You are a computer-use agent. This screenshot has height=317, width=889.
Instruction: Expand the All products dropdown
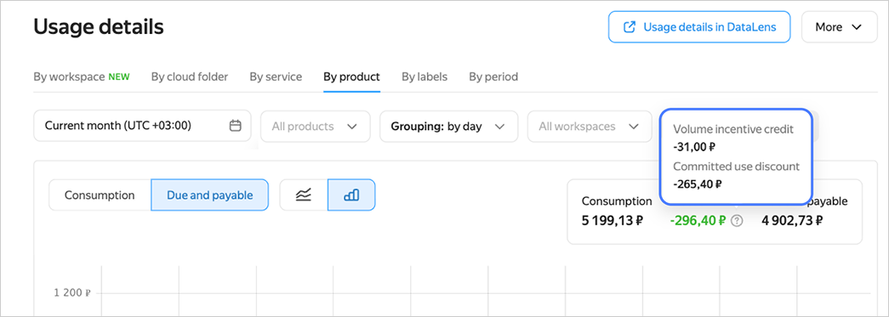tap(316, 127)
